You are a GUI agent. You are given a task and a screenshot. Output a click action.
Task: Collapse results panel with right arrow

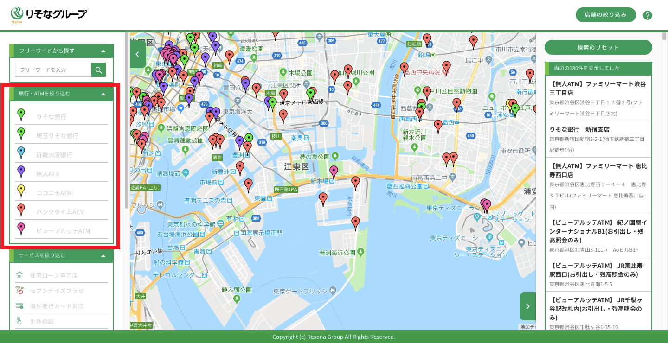(x=527, y=306)
